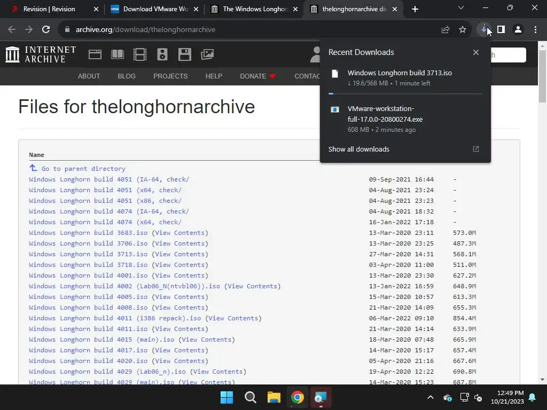Open the Chrome profile icon
The width and height of the screenshot is (547, 410).
(518, 30)
